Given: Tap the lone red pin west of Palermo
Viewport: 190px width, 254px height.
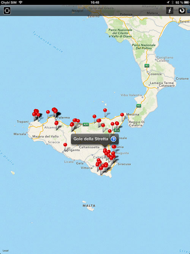Looking at the screenshot, I should (48, 112).
